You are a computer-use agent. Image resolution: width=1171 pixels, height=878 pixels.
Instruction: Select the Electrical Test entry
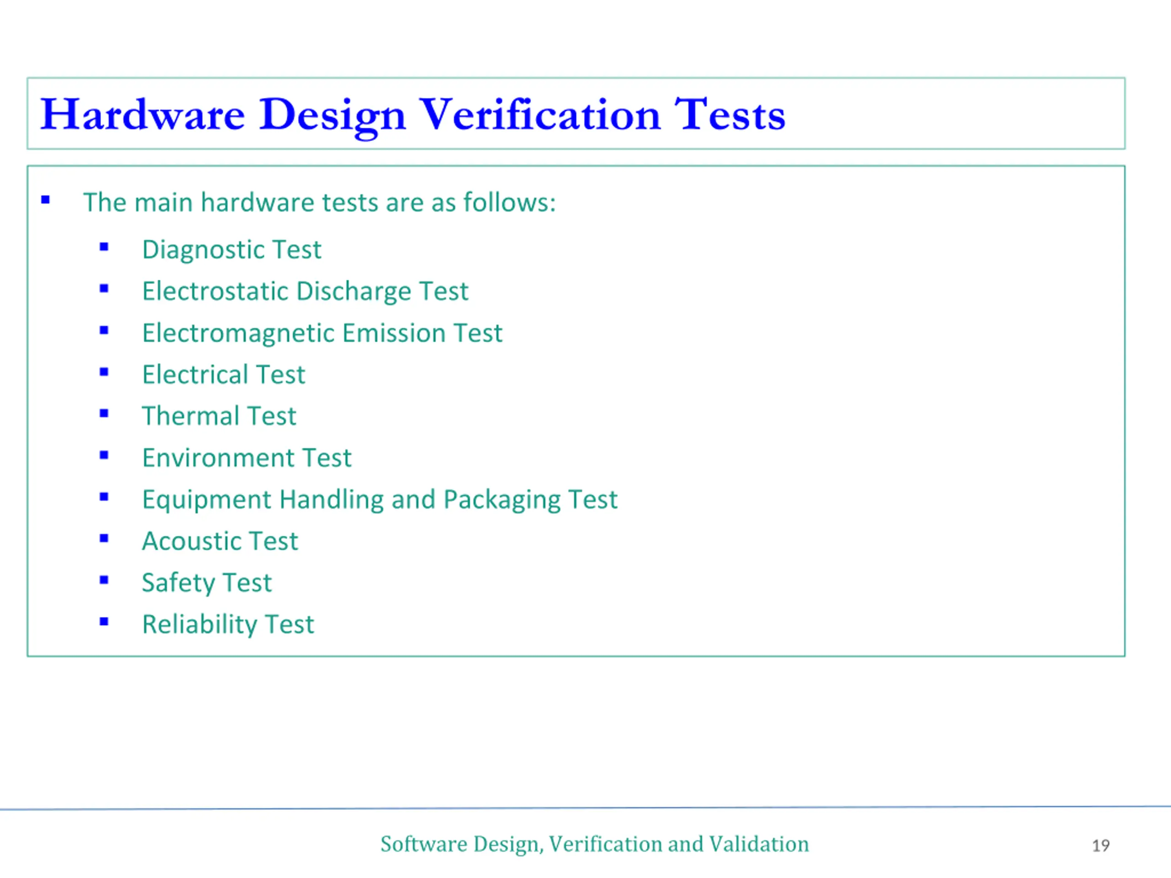[223, 375]
